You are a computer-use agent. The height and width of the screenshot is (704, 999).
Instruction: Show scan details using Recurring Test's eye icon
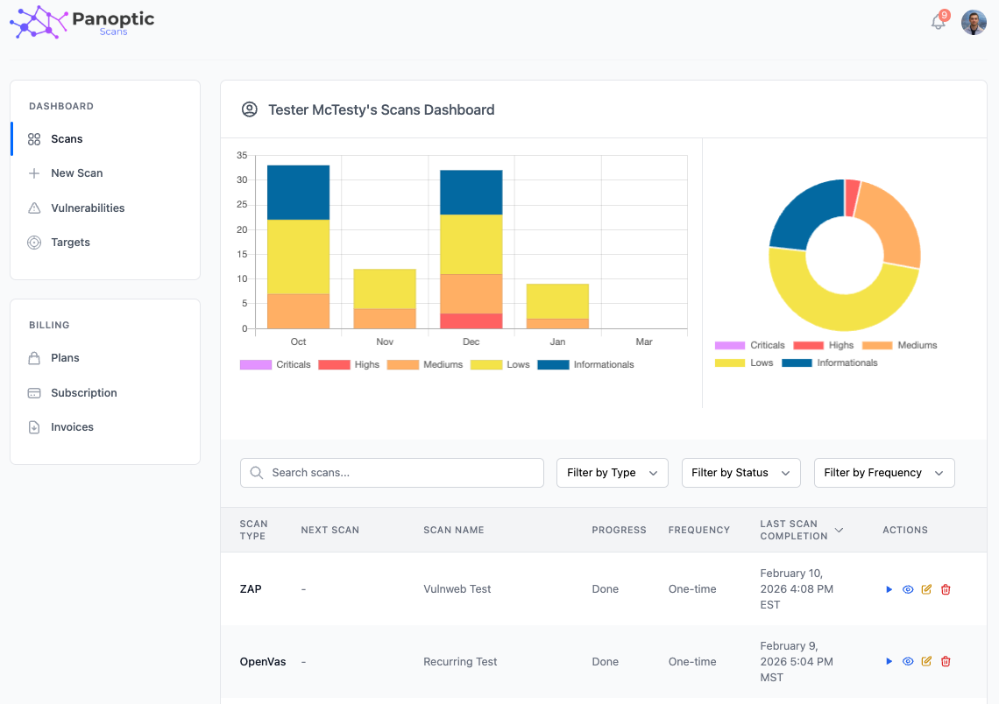tap(908, 661)
